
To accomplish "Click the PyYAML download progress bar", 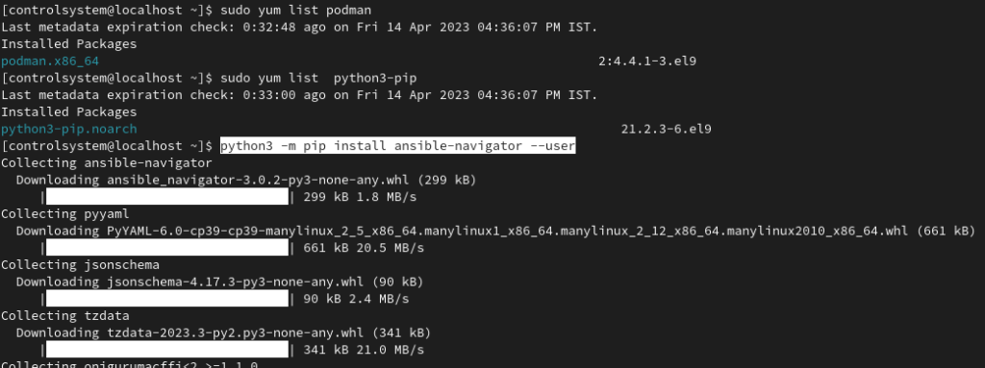I will 167,248.
